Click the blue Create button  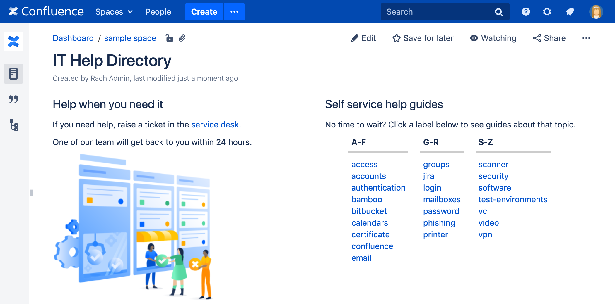(x=204, y=12)
